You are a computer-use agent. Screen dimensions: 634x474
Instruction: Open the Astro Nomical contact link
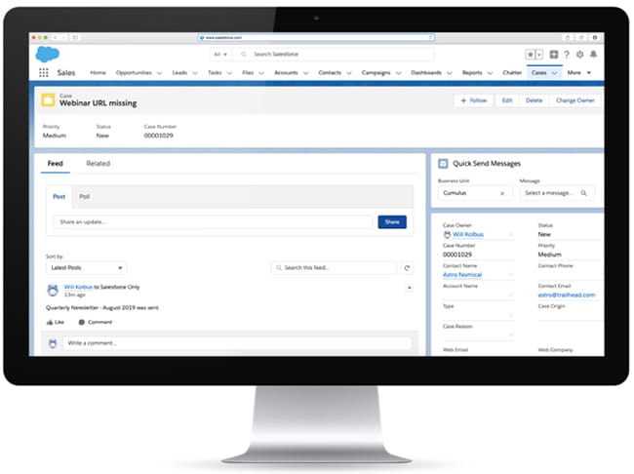pos(462,275)
